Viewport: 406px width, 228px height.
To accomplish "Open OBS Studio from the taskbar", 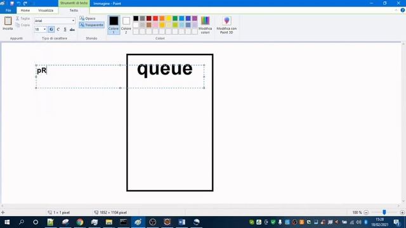I will pyautogui.click(x=153, y=222).
